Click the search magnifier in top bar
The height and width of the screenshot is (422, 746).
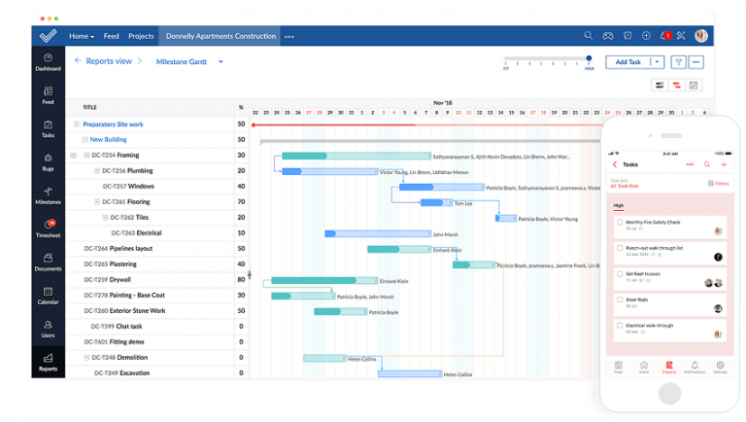[x=588, y=36]
